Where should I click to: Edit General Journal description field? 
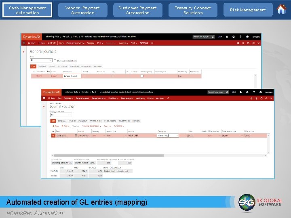pyautogui.click(x=72, y=76)
